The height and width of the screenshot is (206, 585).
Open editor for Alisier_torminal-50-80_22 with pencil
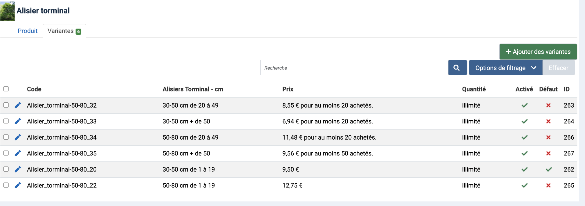pyautogui.click(x=18, y=185)
